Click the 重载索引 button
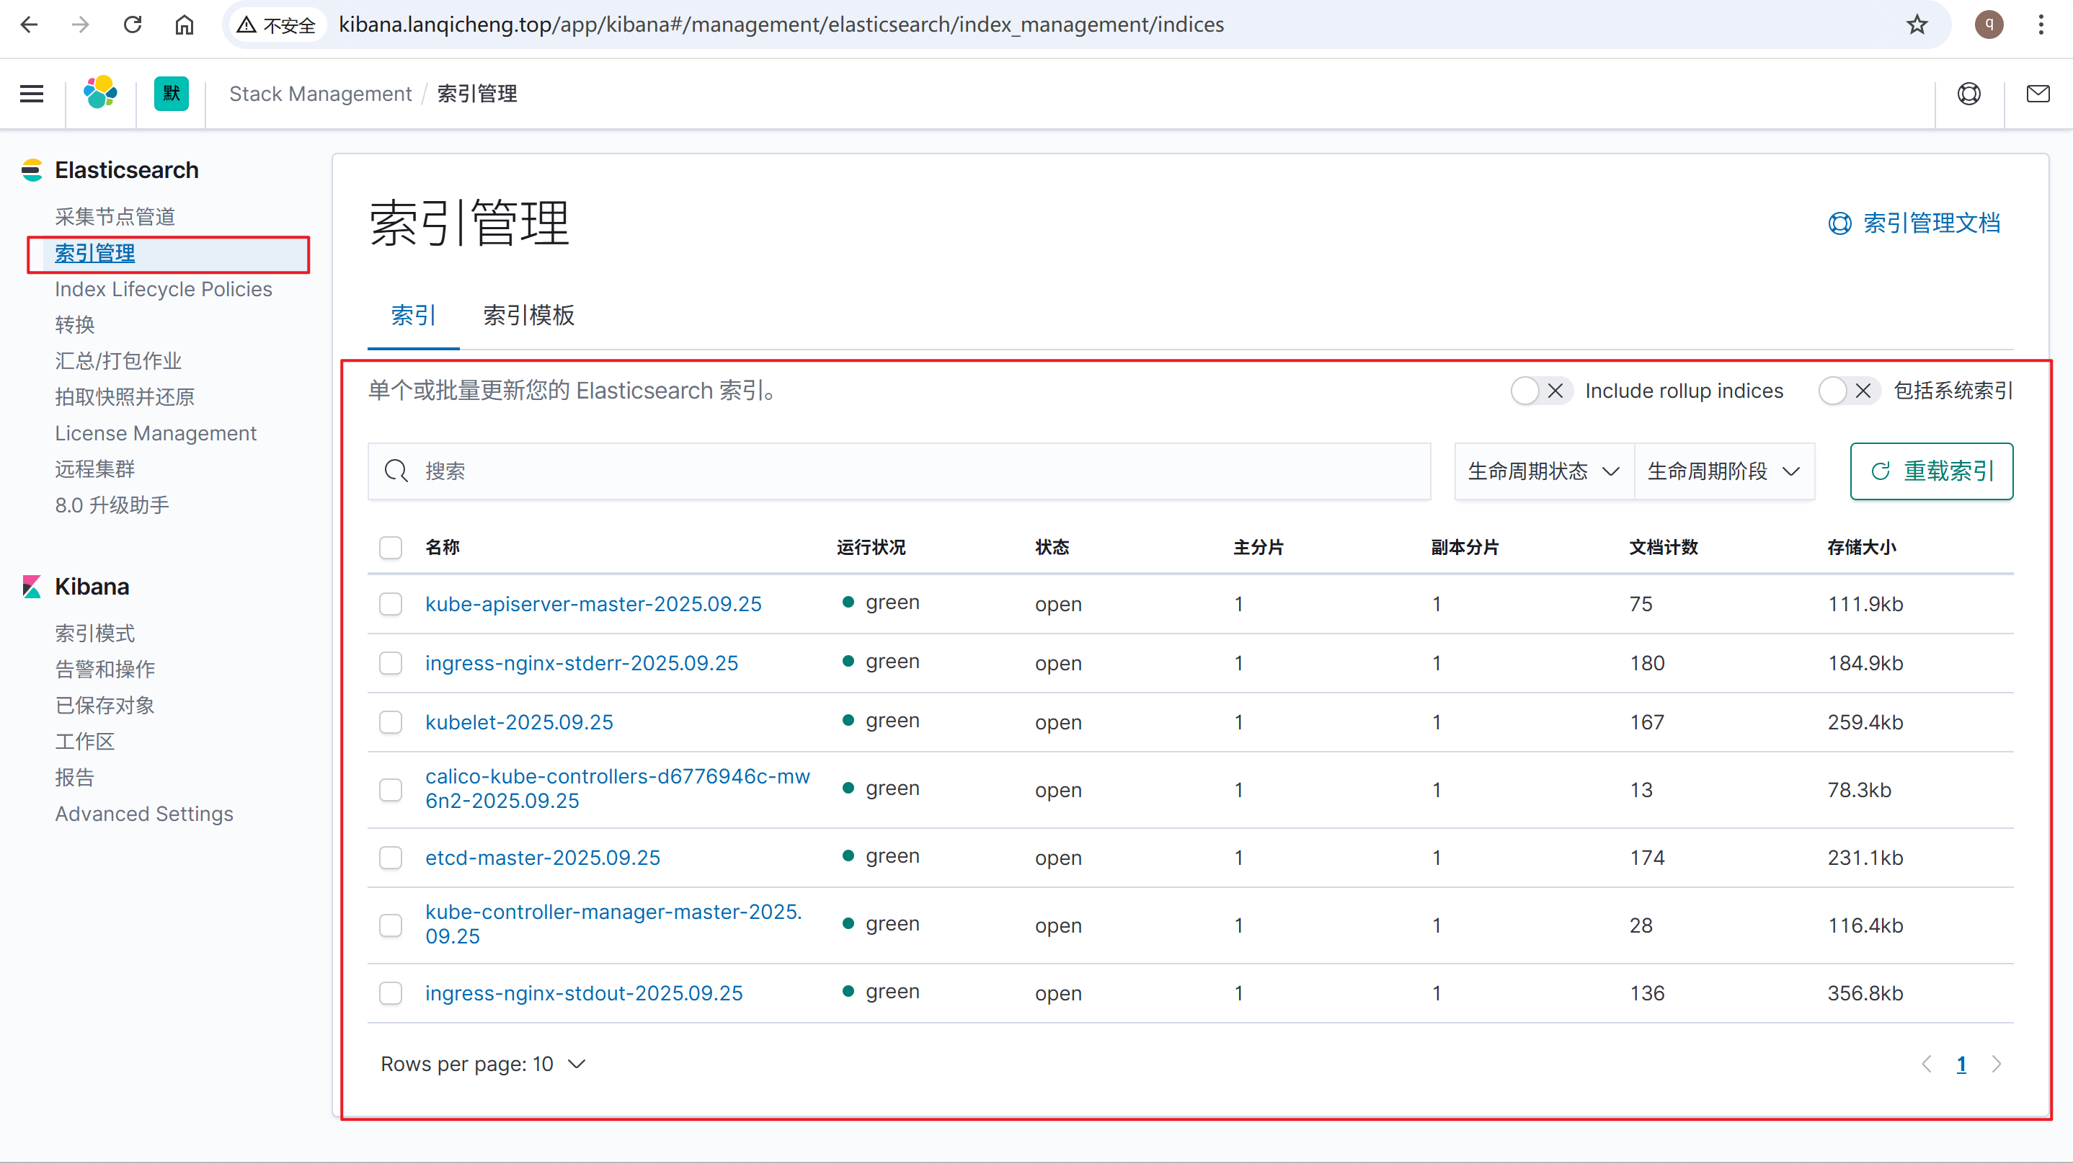The width and height of the screenshot is (2073, 1164). [1932, 471]
